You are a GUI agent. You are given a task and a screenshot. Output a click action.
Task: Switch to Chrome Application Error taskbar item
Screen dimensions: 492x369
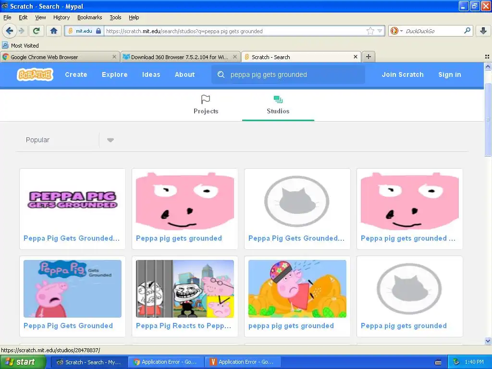pyautogui.click(x=166, y=362)
